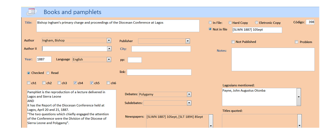Select the Read radio button
This screenshot has height=128, width=320.
coord(48,73)
